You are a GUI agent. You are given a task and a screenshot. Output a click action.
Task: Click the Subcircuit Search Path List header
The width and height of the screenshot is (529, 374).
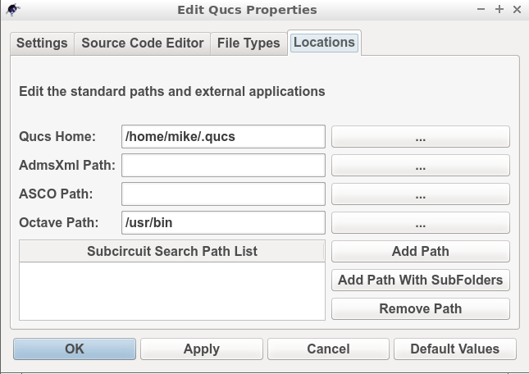tap(172, 251)
